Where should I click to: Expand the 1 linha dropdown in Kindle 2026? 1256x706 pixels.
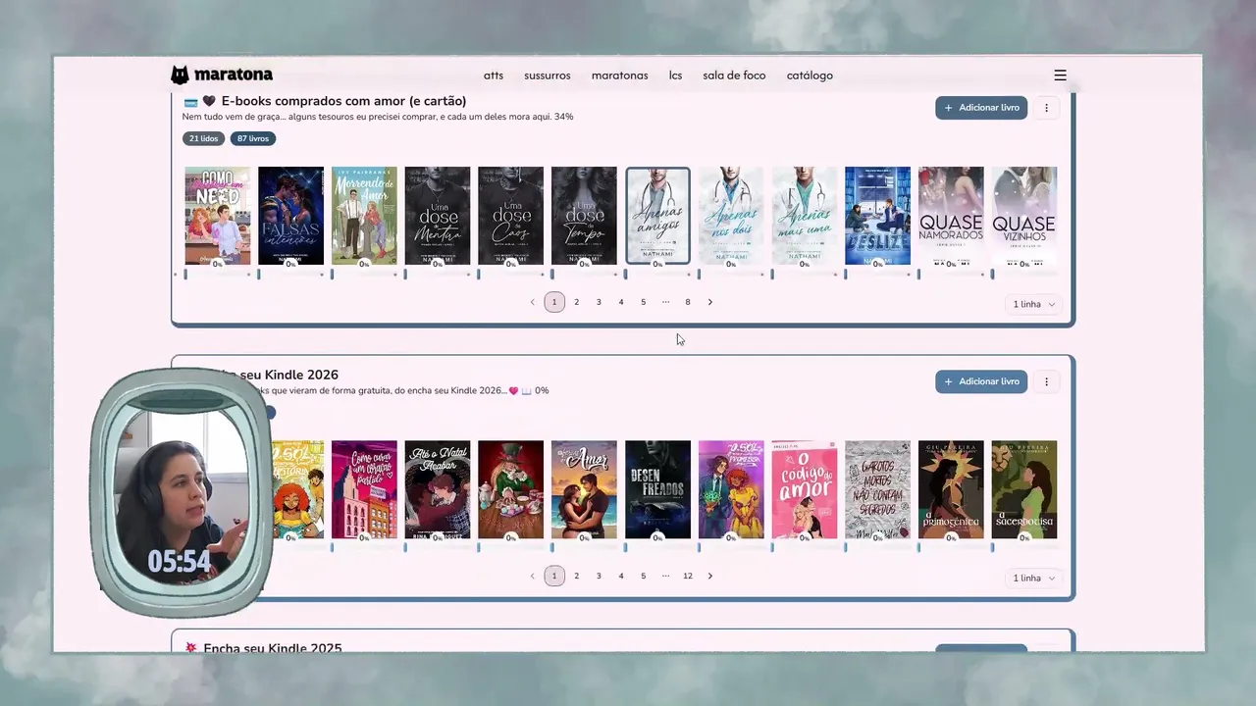click(x=1034, y=578)
